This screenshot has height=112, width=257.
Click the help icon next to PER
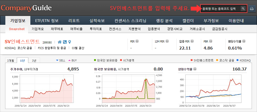[137, 41]
